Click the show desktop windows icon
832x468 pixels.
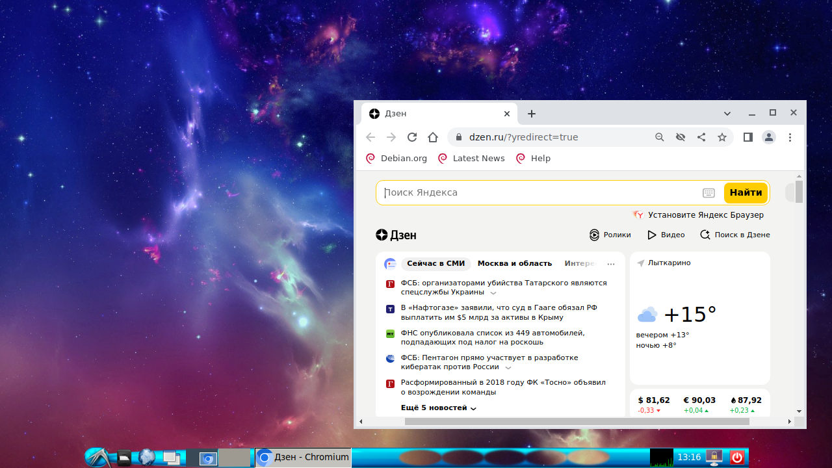[172, 458]
